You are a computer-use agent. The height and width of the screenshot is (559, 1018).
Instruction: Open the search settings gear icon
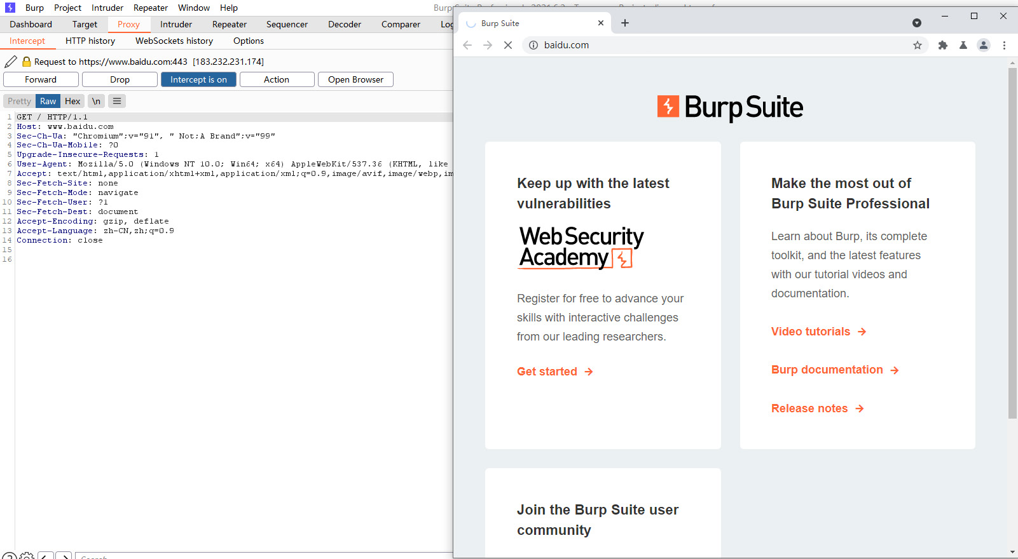coord(27,556)
